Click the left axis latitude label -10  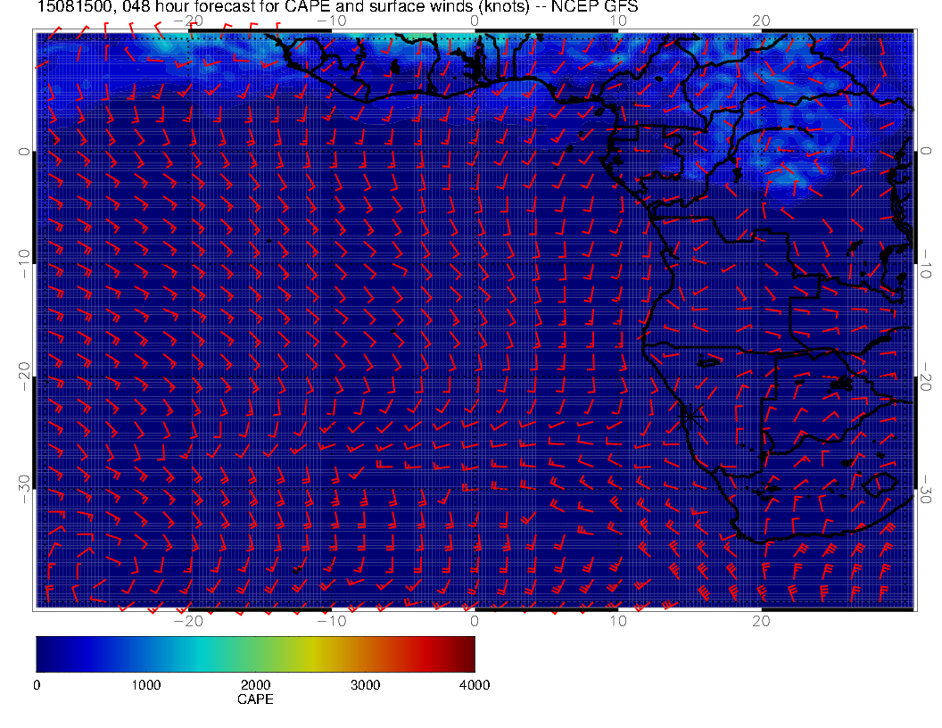click(x=23, y=263)
